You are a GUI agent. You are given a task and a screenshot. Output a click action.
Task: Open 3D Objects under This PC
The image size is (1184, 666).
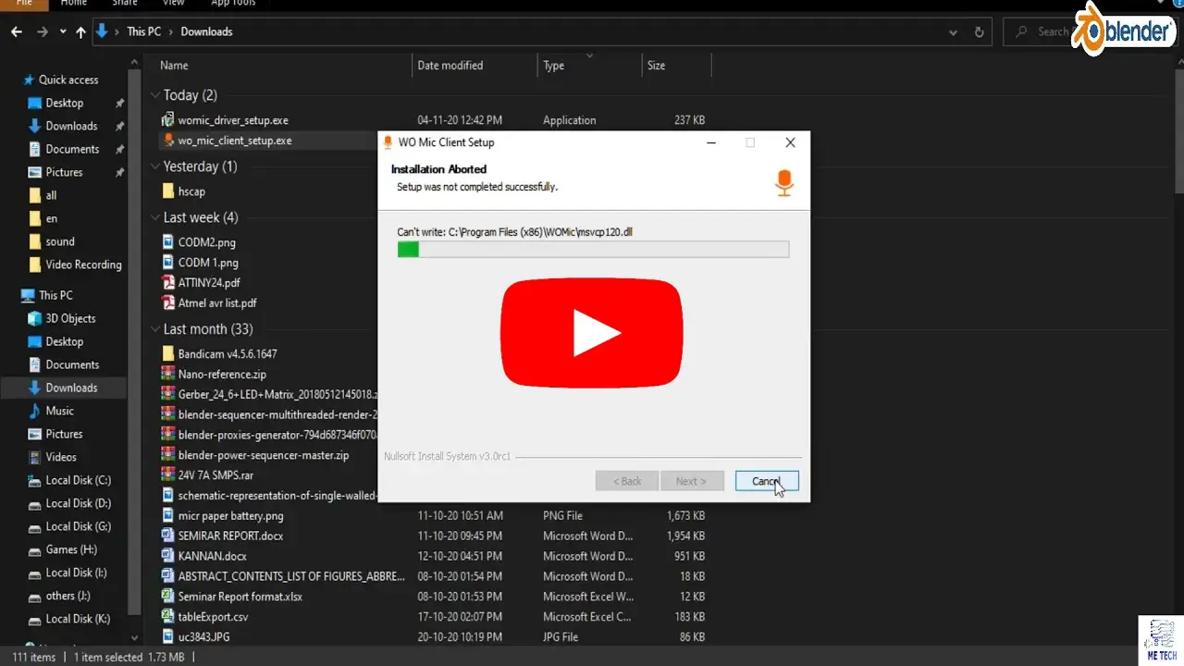click(x=70, y=318)
